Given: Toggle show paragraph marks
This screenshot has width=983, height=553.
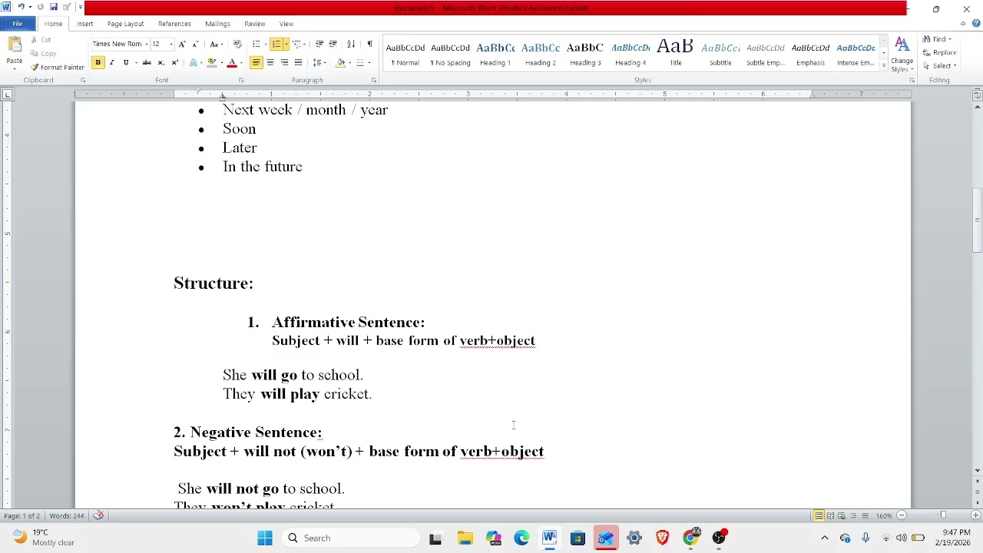Looking at the screenshot, I should (x=369, y=44).
